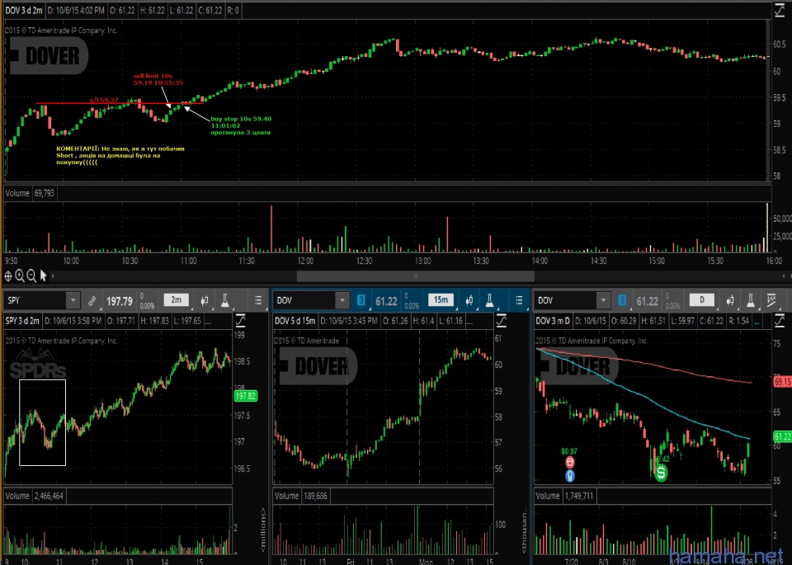Open drawing icon on SPY 3 d 2m chart header

(240, 321)
